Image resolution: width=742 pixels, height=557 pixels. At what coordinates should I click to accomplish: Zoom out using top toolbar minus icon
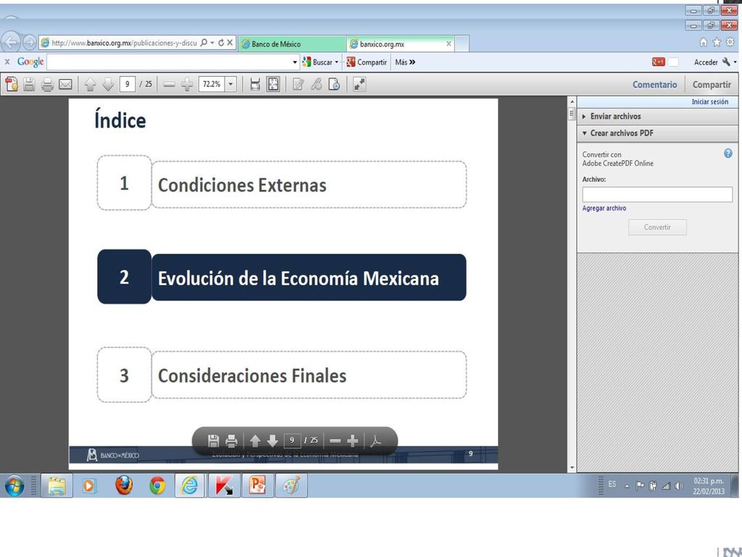(x=169, y=85)
